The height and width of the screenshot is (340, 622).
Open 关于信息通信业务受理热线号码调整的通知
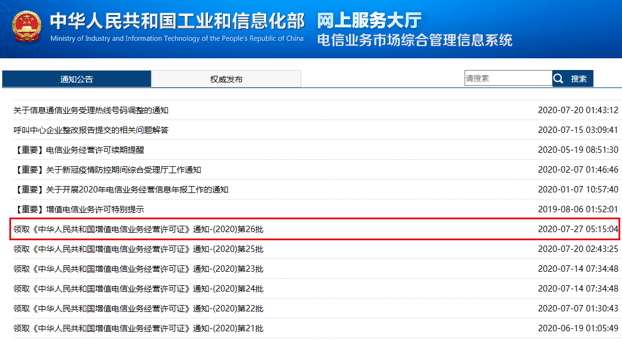click(91, 110)
